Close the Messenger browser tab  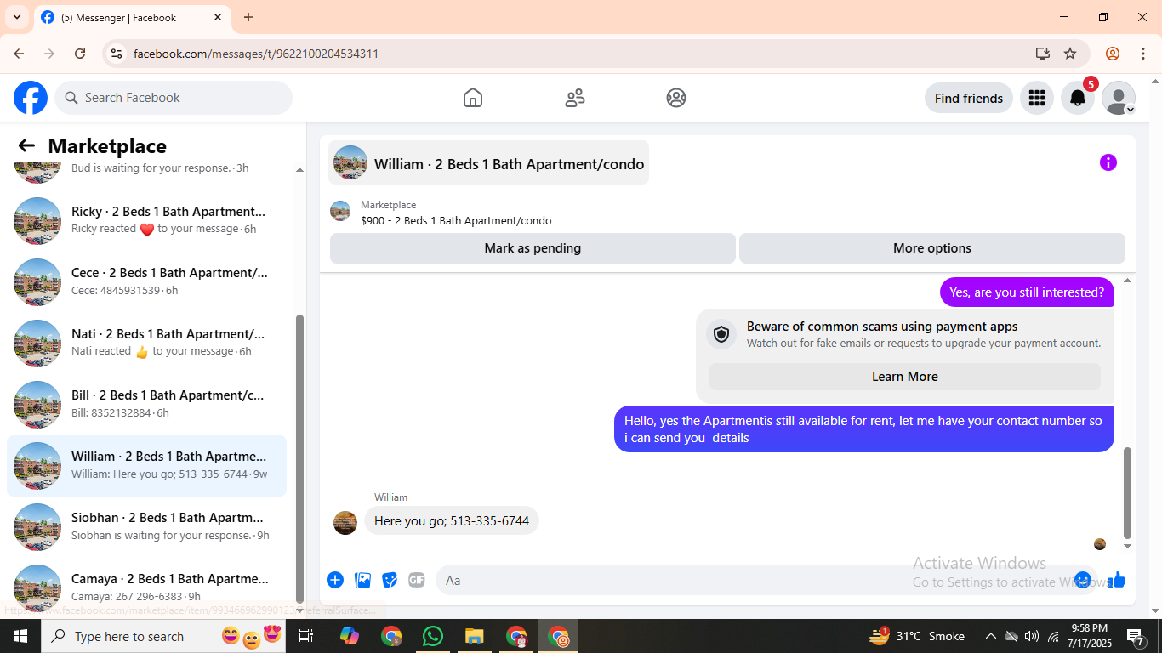point(218,17)
